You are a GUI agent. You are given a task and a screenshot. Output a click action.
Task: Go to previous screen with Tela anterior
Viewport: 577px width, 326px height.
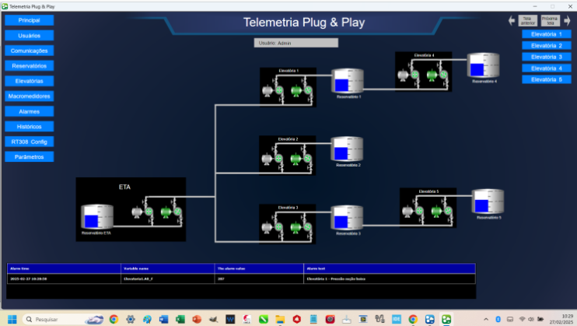click(x=528, y=21)
